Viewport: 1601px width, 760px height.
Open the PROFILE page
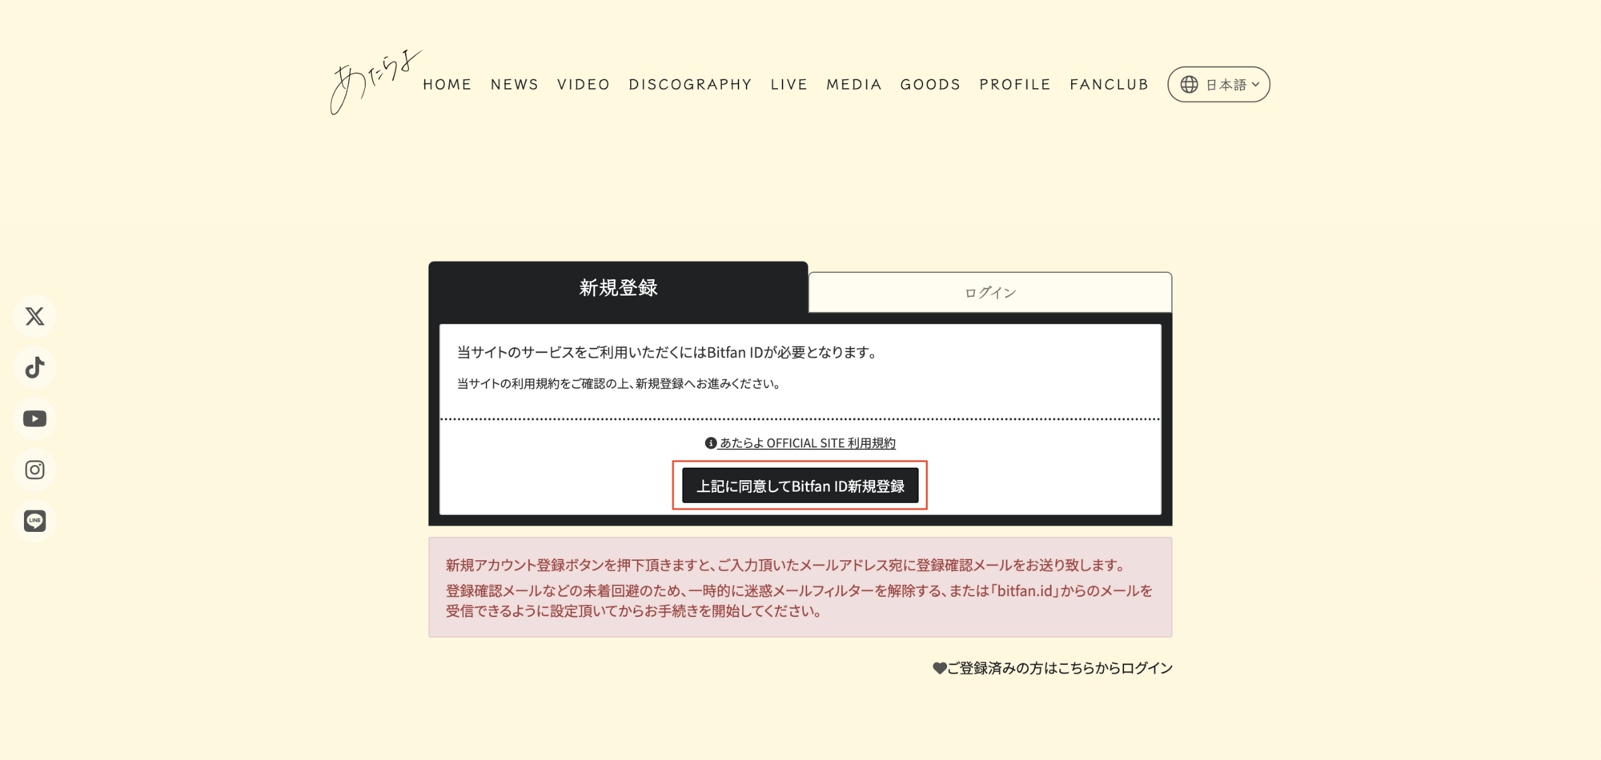tap(1015, 85)
